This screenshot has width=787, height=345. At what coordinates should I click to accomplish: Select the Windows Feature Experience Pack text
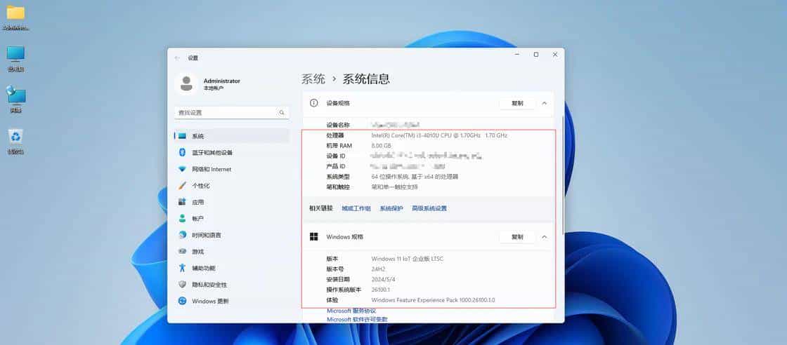point(433,300)
